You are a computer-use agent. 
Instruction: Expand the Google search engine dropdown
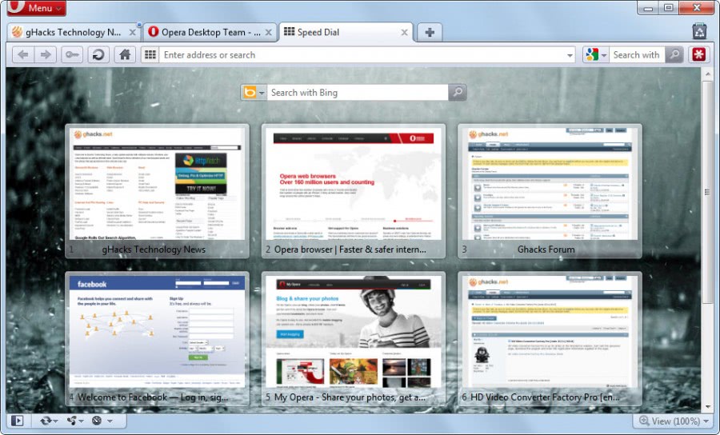click(603, 55)
